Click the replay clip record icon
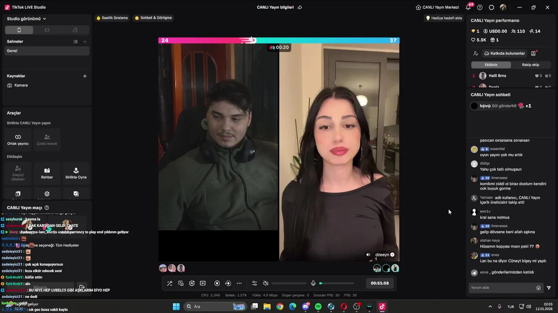 pos(228,283)
